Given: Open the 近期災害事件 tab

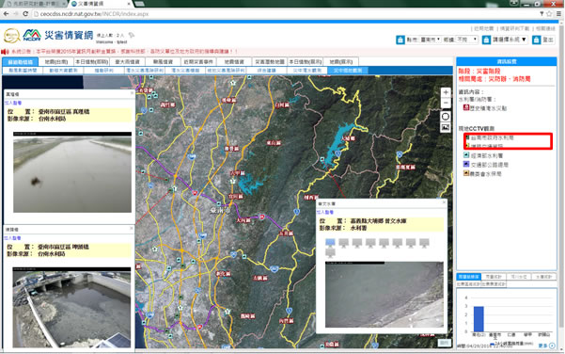Looking at the screenshot, I should click(x=198, y=62).
